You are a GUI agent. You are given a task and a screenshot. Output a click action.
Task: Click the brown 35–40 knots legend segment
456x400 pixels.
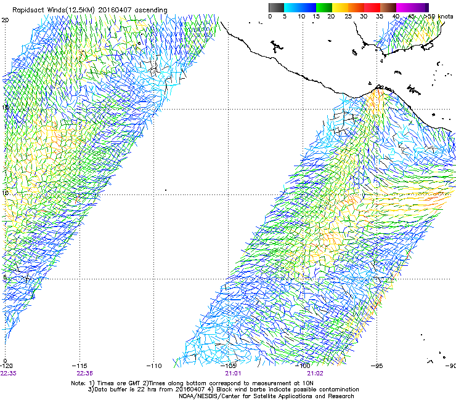coord(388,7)
